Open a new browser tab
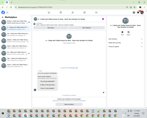This screenshot has height=118, width=147. pos(11,2)
